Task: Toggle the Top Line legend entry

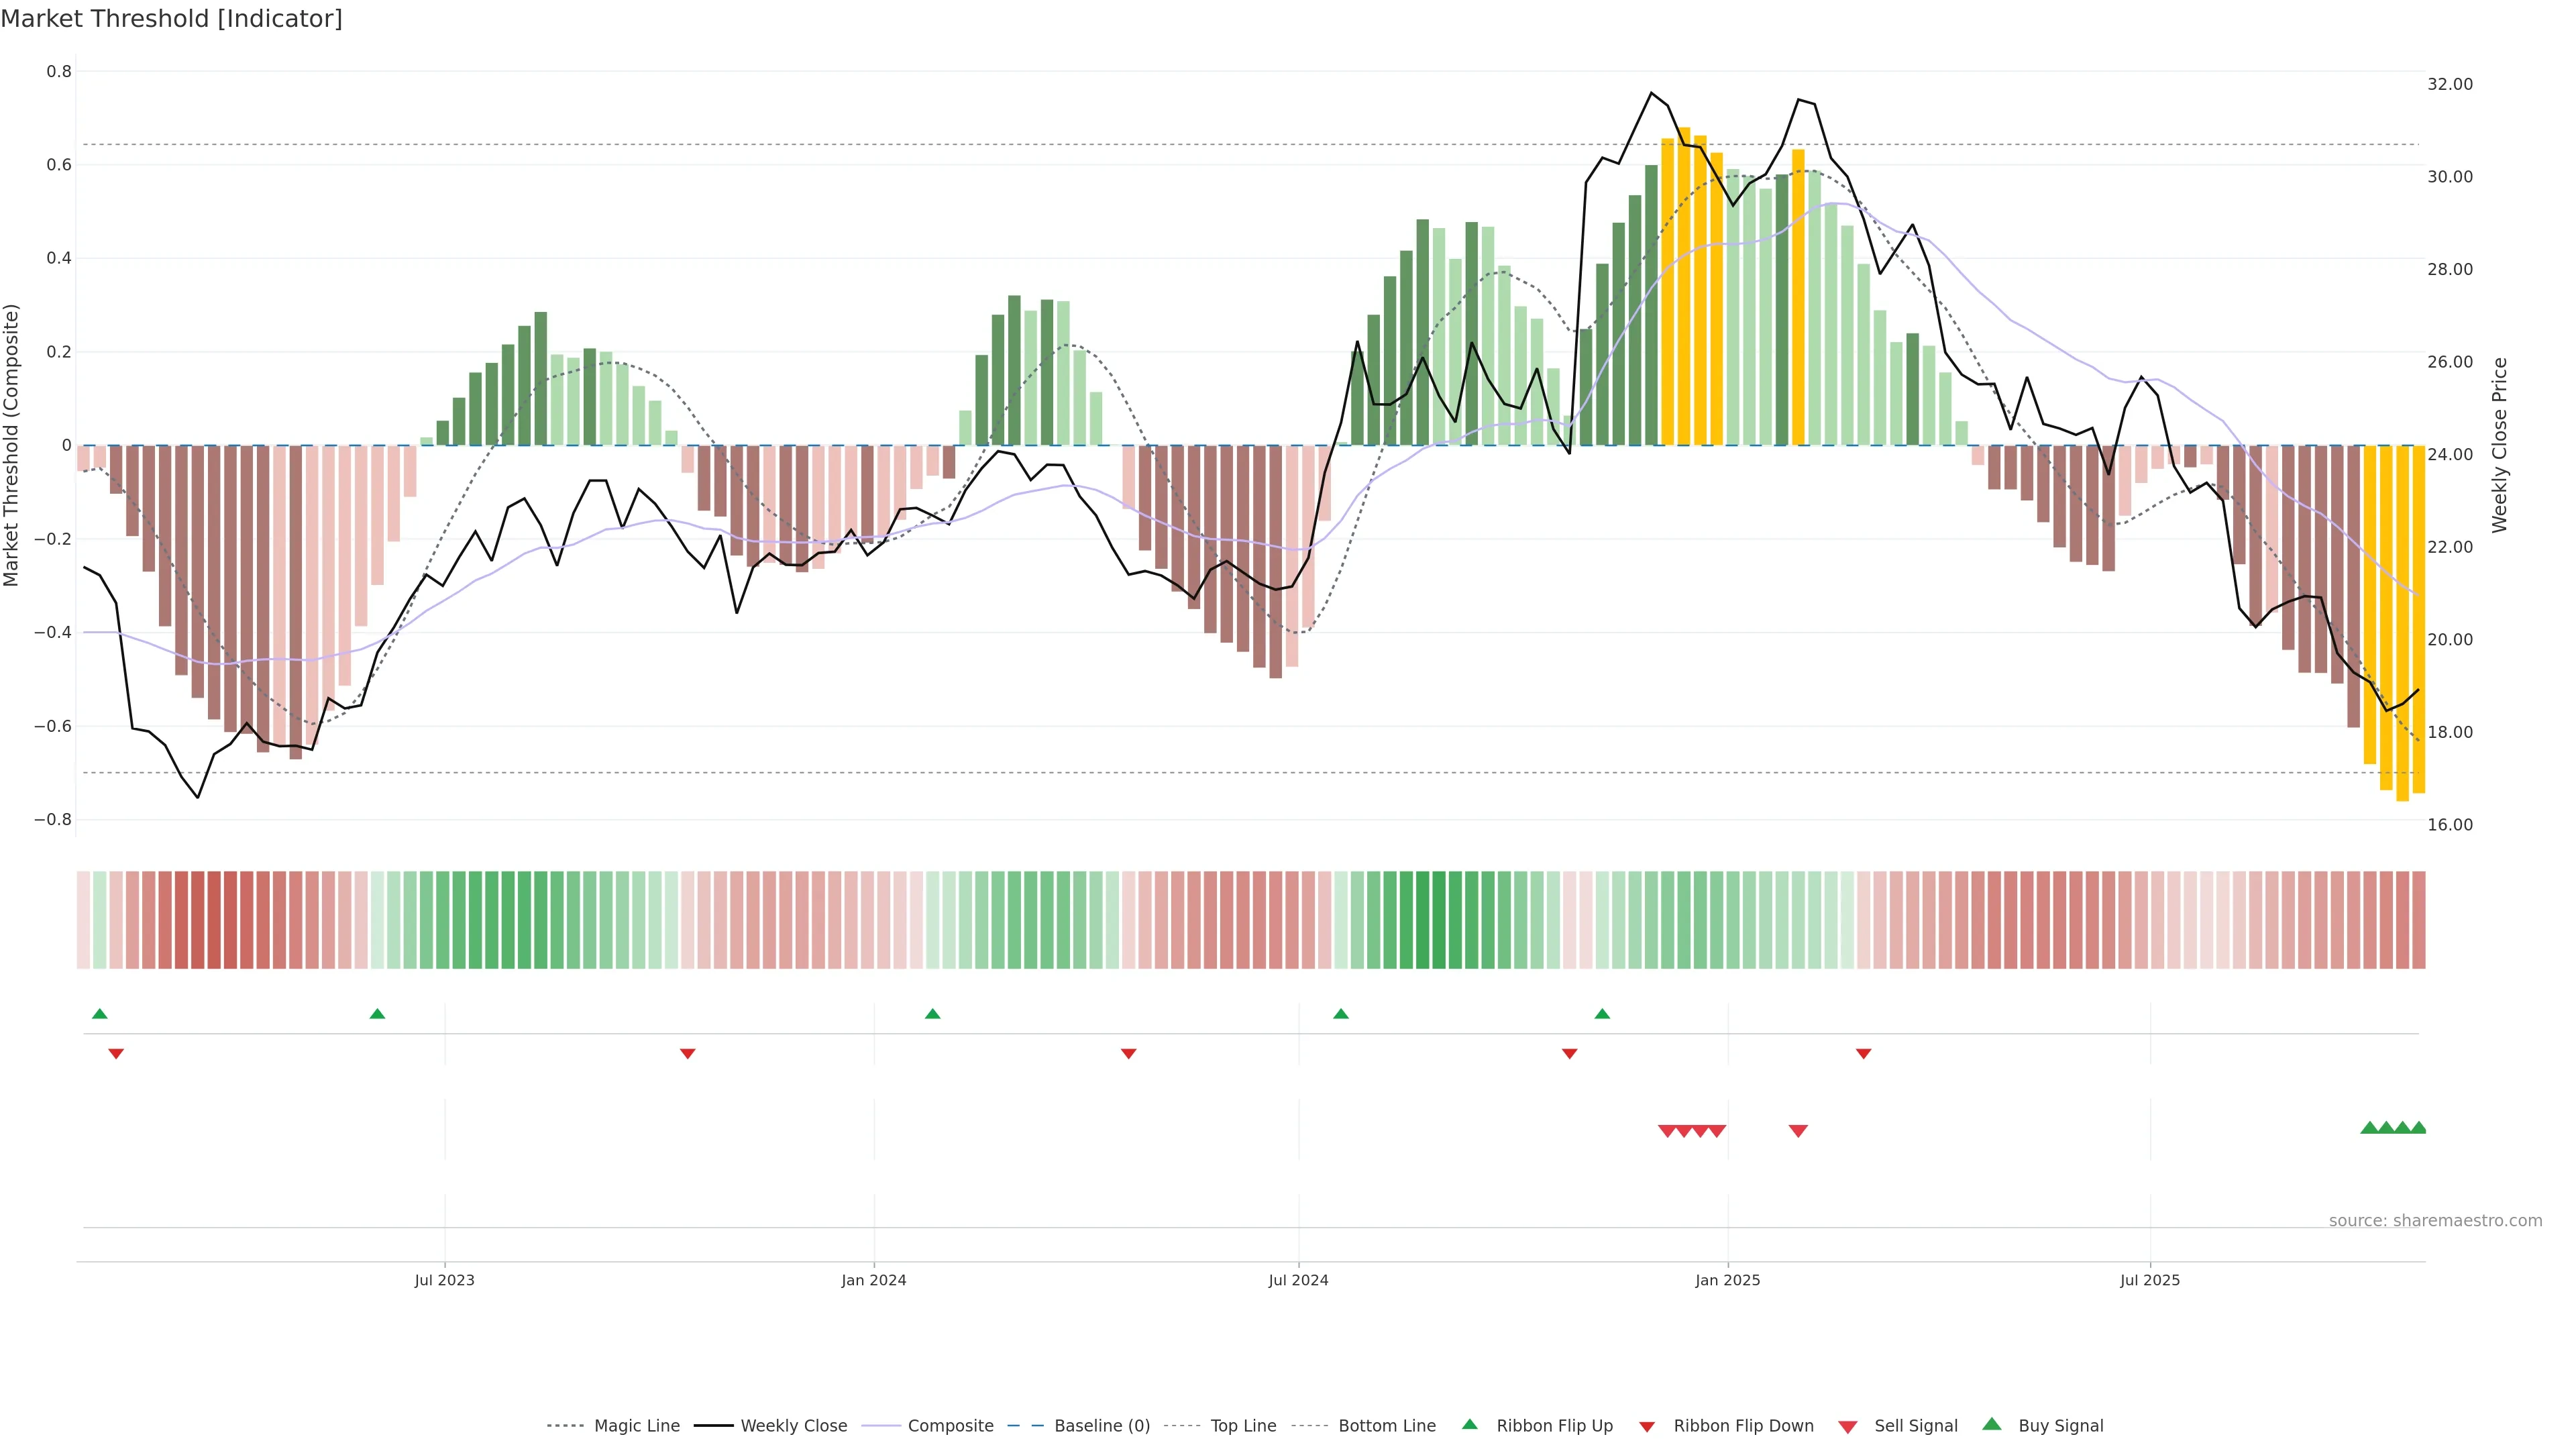Action: click(1243, 1426)
